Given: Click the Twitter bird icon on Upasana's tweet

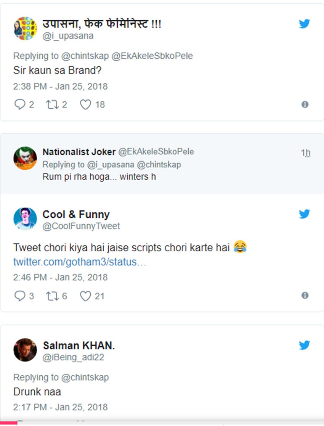Looking at the screenshot, I should tap(304, 24).
